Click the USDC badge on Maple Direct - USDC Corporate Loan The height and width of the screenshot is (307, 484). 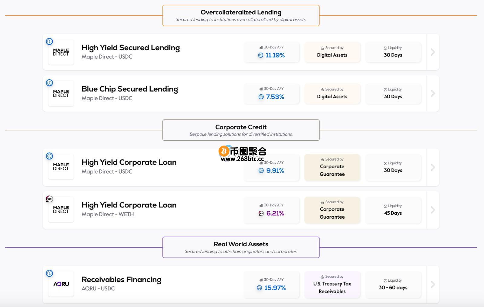pyautogui.click(x=49, y=156)
